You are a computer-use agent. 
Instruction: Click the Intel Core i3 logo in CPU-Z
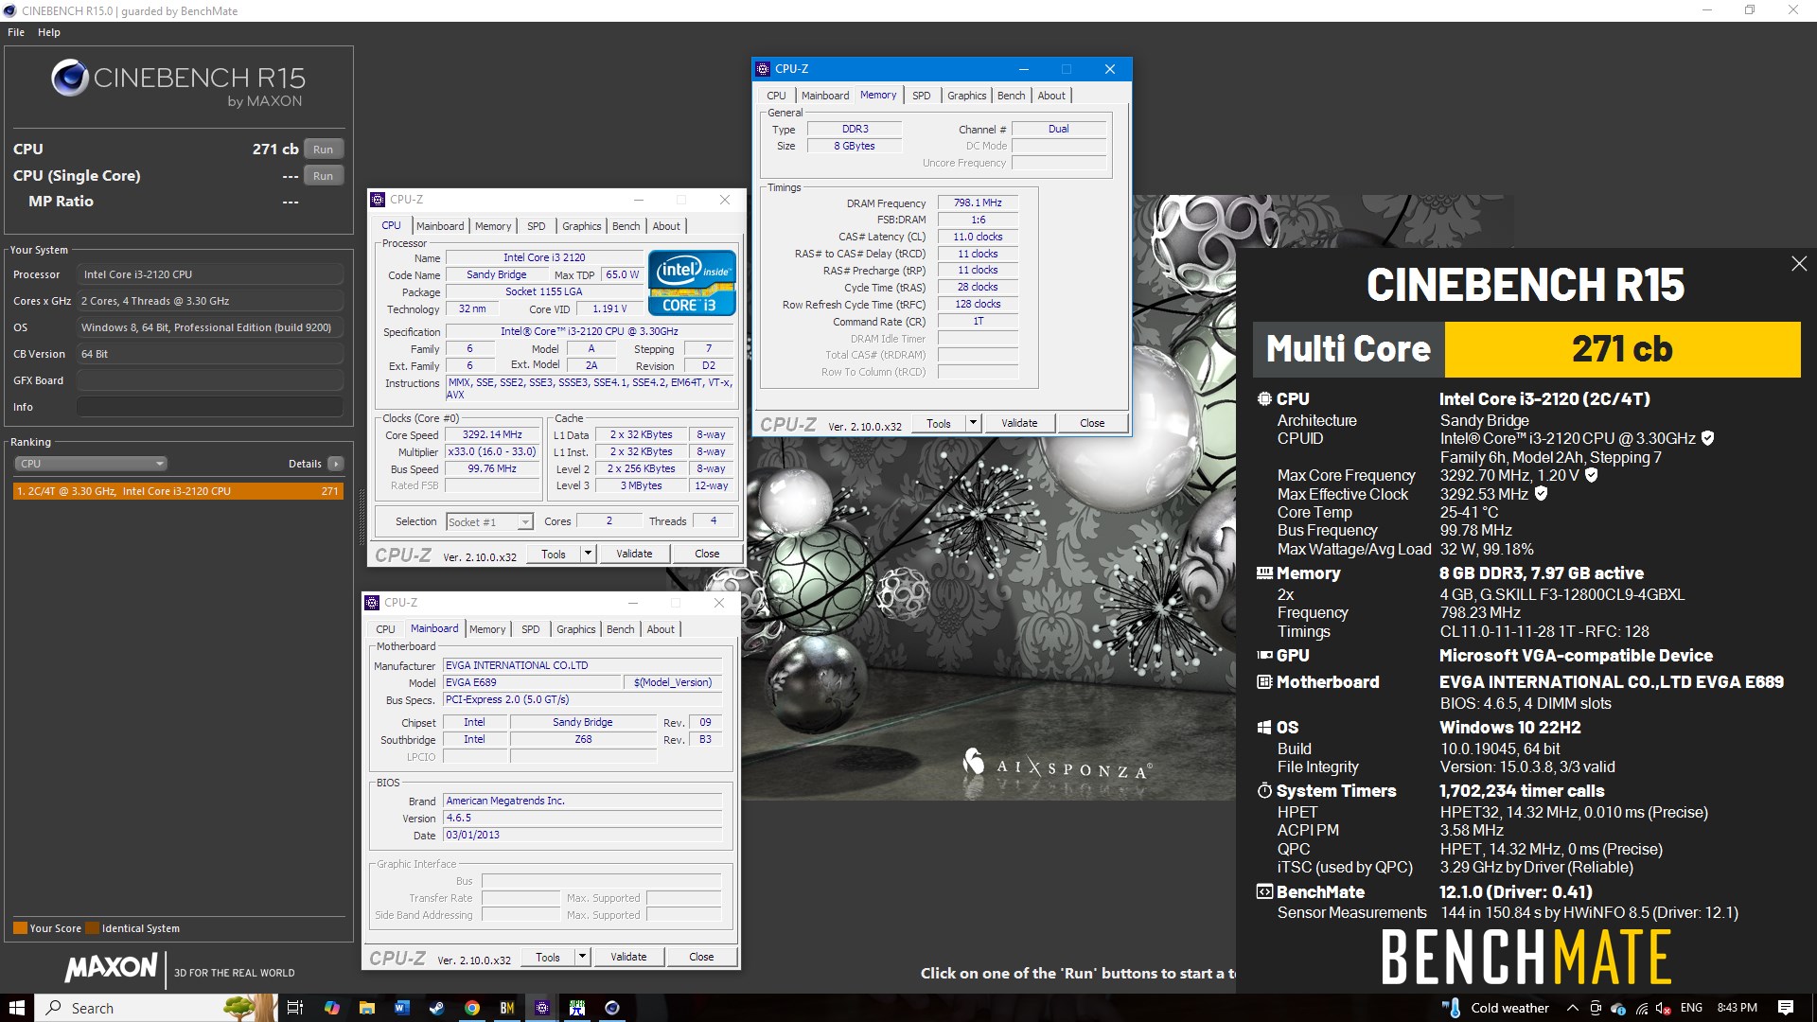pyautogui.click(x=692, y=282)
